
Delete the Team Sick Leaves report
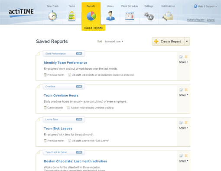click(x=186, y=123)
